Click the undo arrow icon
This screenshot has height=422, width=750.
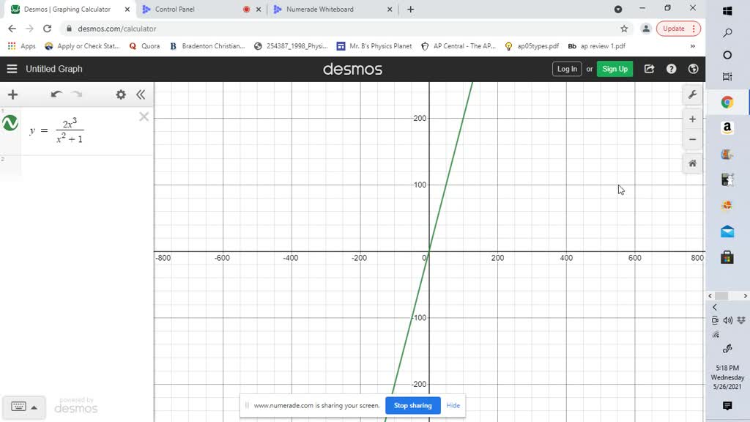click(x=56, y=95)
